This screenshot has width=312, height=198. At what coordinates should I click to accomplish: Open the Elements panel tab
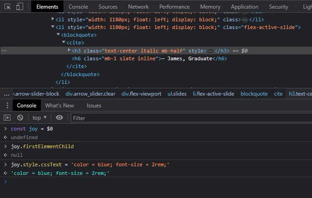click(x=47, y=7)
